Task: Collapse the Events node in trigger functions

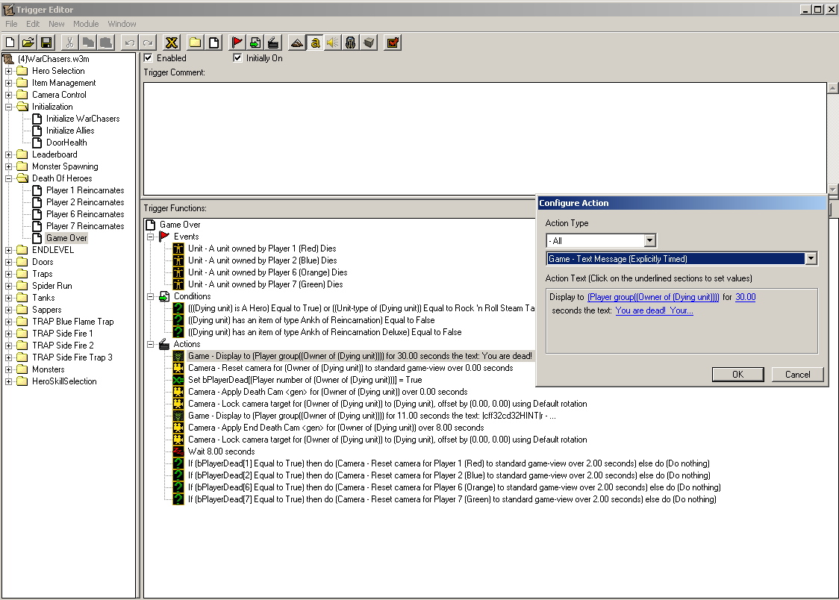Action: point(151,237)
